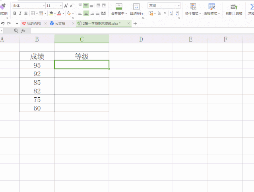Increase decimal places

[x=172, y=13]
